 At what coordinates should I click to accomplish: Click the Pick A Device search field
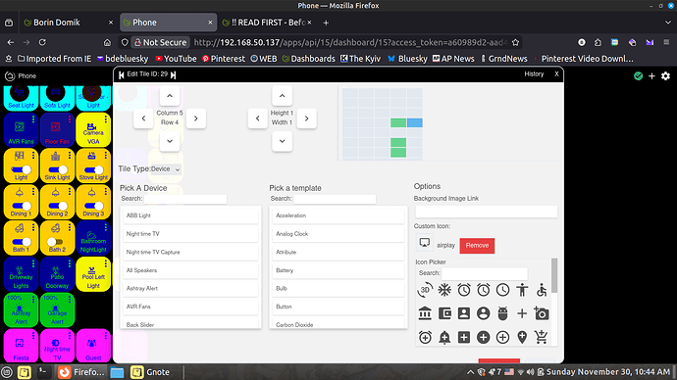[185, 199]
